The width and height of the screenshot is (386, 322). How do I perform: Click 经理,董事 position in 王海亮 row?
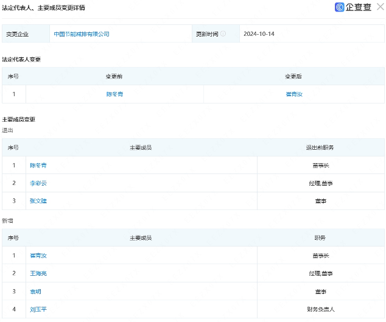click(x=321, y=273)
